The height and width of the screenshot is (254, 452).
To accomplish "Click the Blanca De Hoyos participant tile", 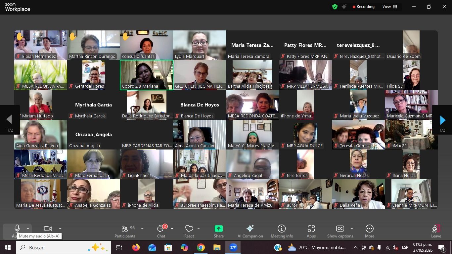I will click(200, 105).
